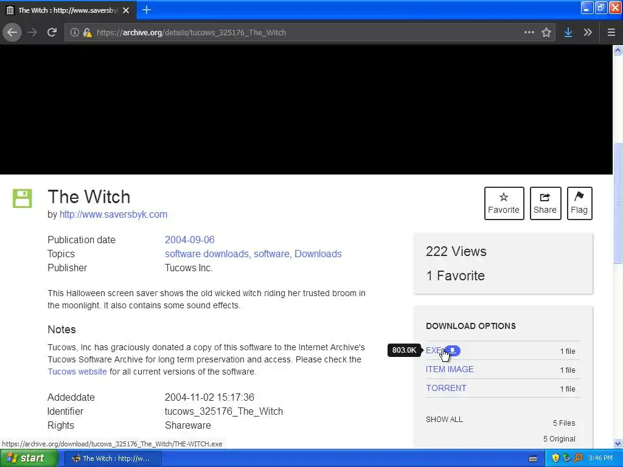The image size is (623, 467).
Task: Click the forward navigation arrow
Action: click(32, 33)
